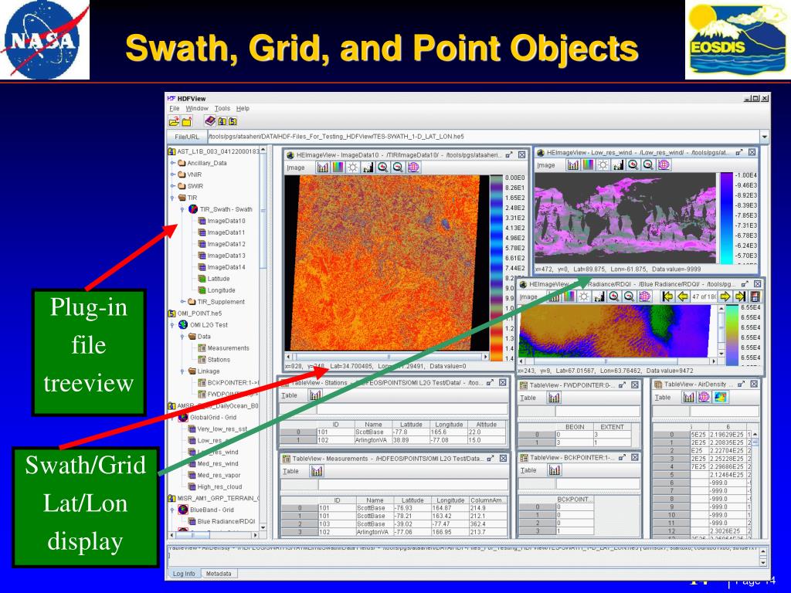Image resolution: width=791 pixels, height=593 pixels.
Task: Open the User's Guide book icon
Action: pos(209,121)
